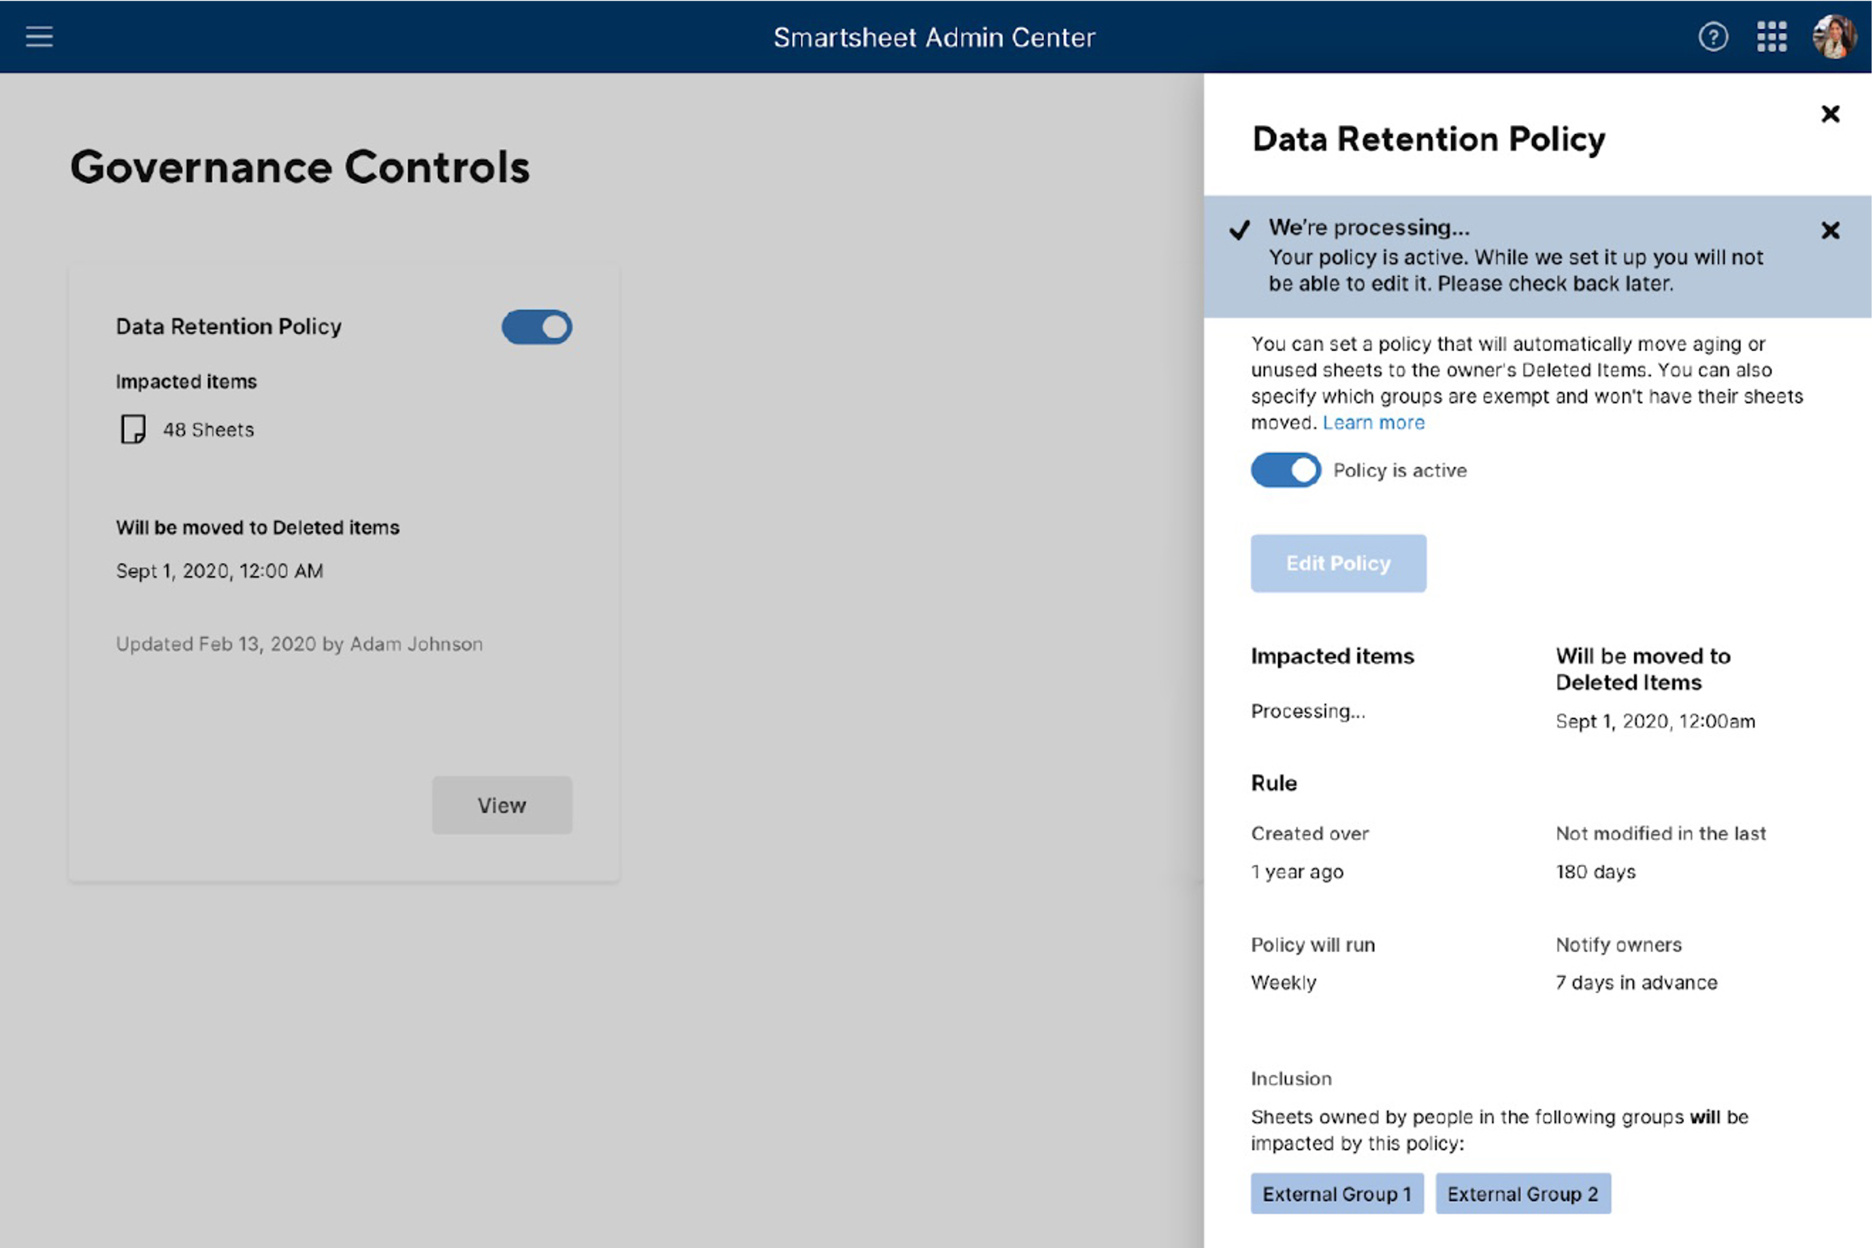Click the Governance Controls heading
Screen dimensions: 1873x1248
click(x=299, y=167)
